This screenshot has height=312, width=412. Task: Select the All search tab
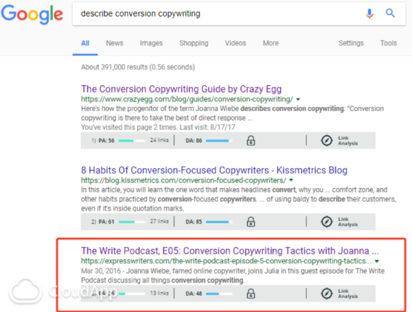point(85,43)
